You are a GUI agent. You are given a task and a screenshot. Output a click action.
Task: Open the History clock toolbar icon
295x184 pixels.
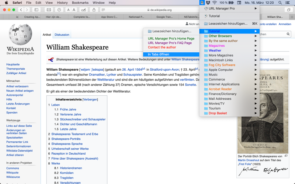[x=59, y=10]
